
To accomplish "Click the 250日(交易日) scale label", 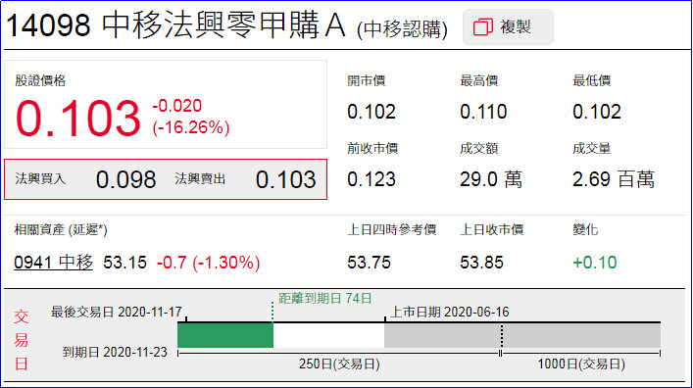I will (339, 364).
